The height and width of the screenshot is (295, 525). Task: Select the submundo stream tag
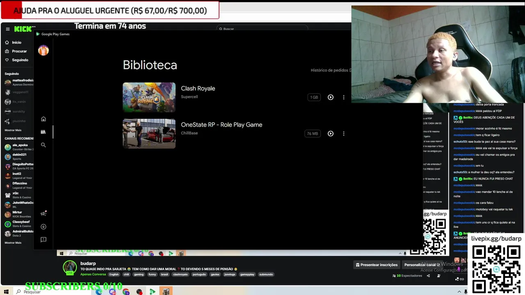click(266, 275)
